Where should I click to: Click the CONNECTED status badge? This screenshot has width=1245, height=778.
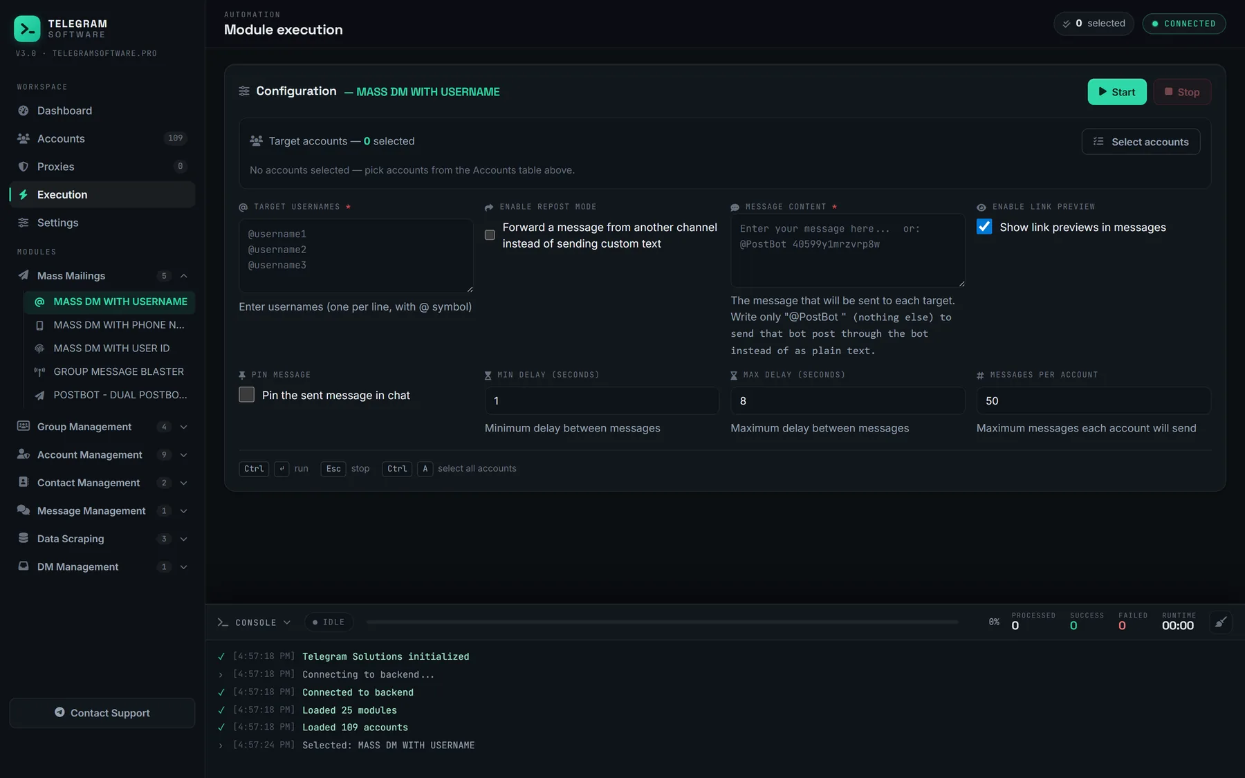[1184, 24]
